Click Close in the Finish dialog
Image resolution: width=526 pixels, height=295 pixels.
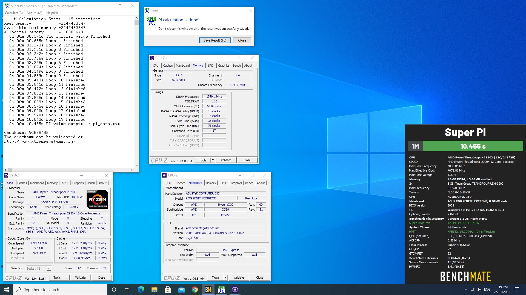point(242,40)
